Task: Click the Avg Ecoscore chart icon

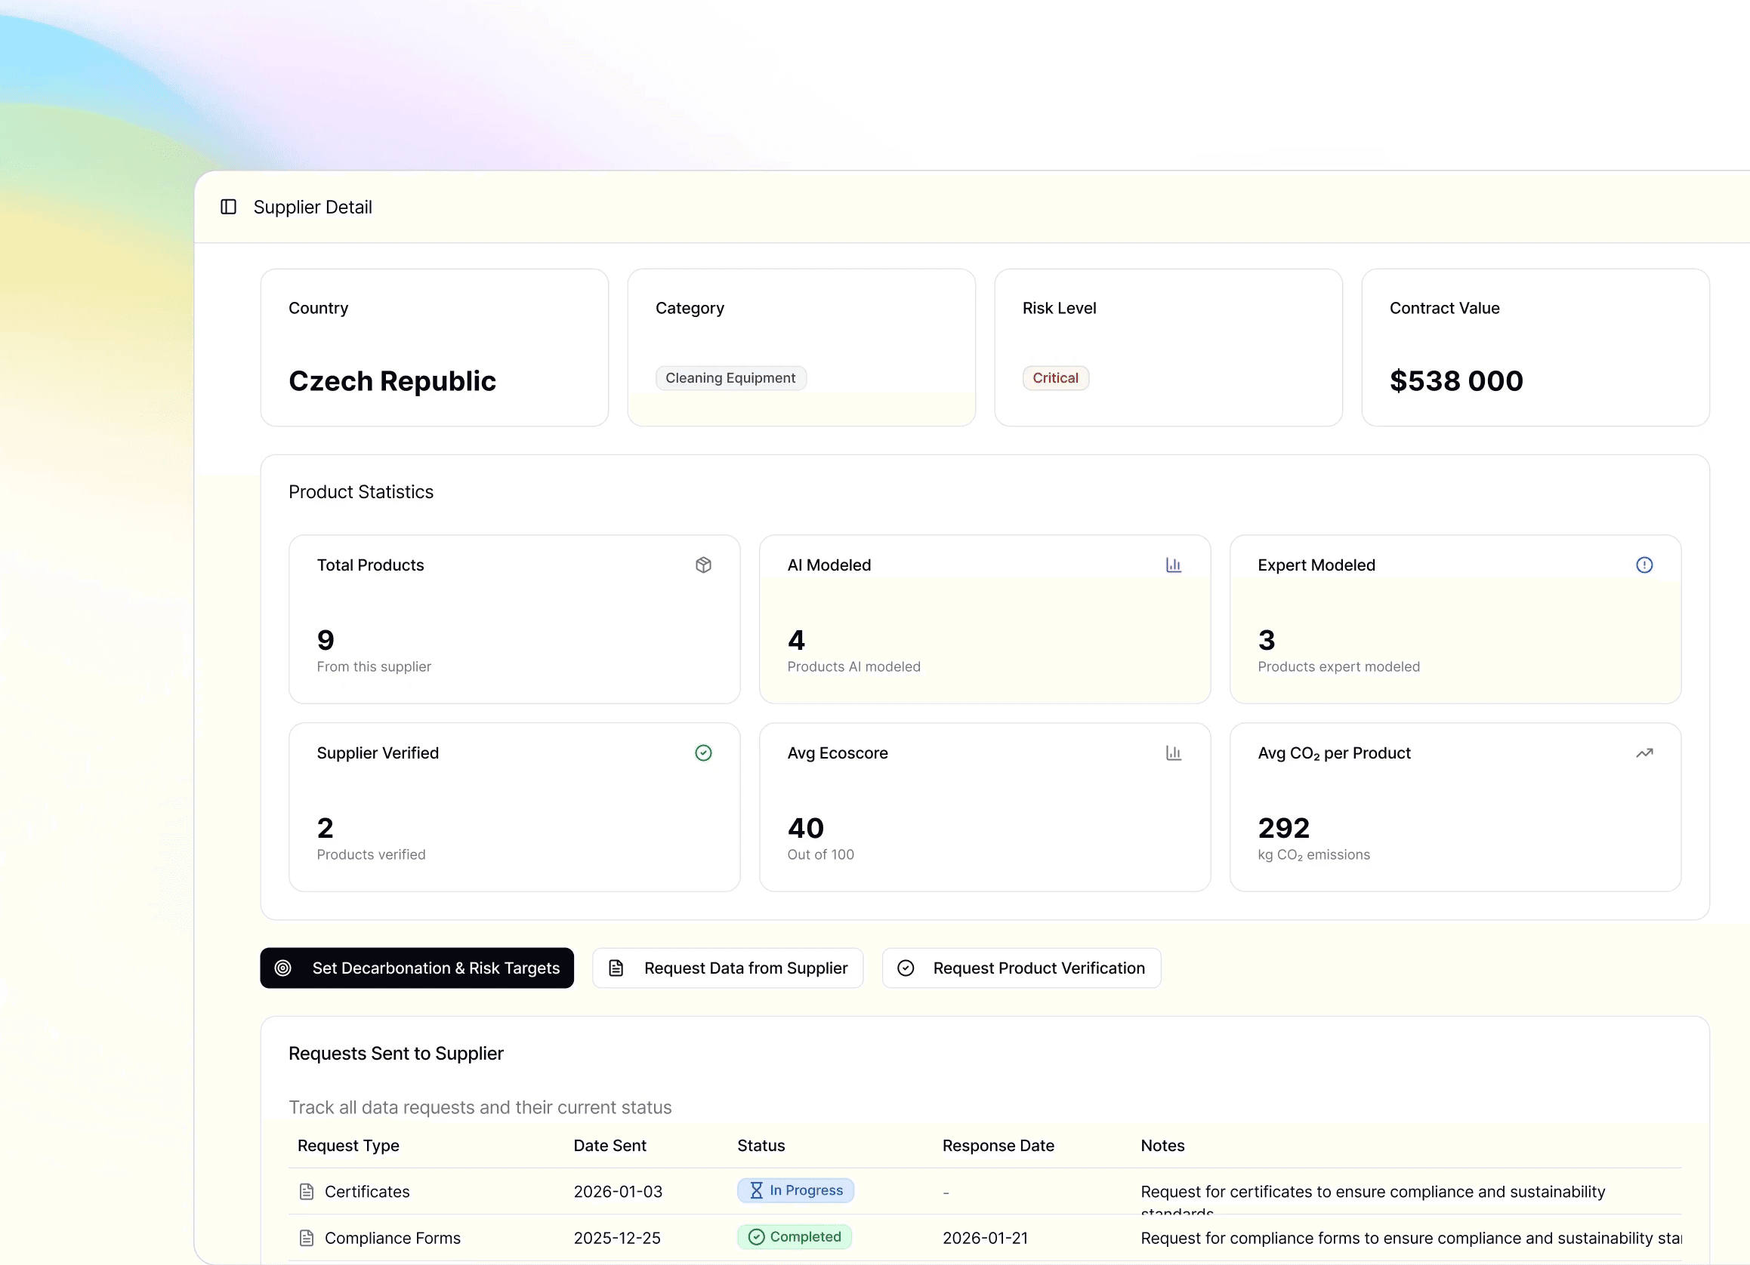Action: (x=1173, y=753)
